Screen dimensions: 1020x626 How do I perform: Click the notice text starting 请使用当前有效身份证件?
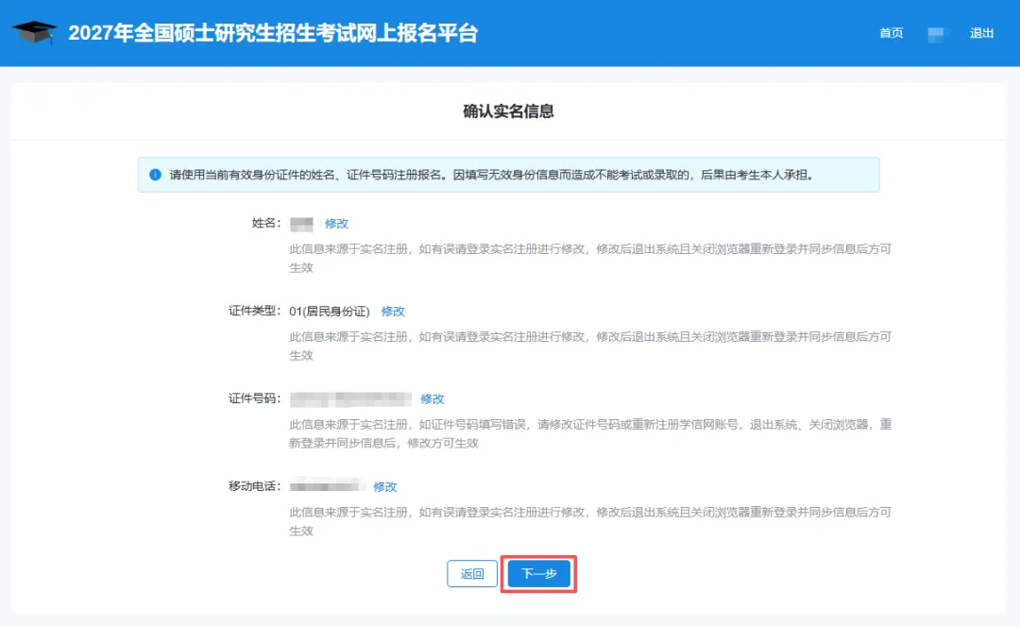pos(492,175)
